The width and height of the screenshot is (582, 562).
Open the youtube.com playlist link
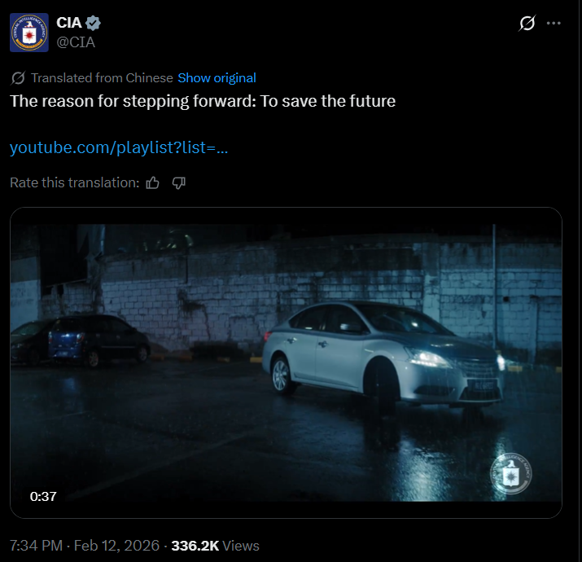click(x=118, y=148)
